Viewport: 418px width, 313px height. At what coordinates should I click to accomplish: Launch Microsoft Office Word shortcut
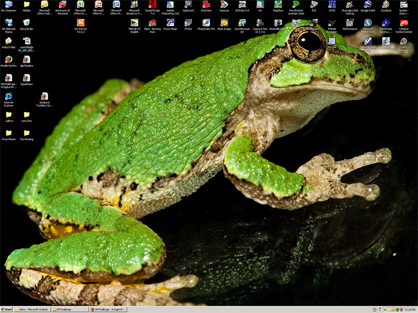117,7
